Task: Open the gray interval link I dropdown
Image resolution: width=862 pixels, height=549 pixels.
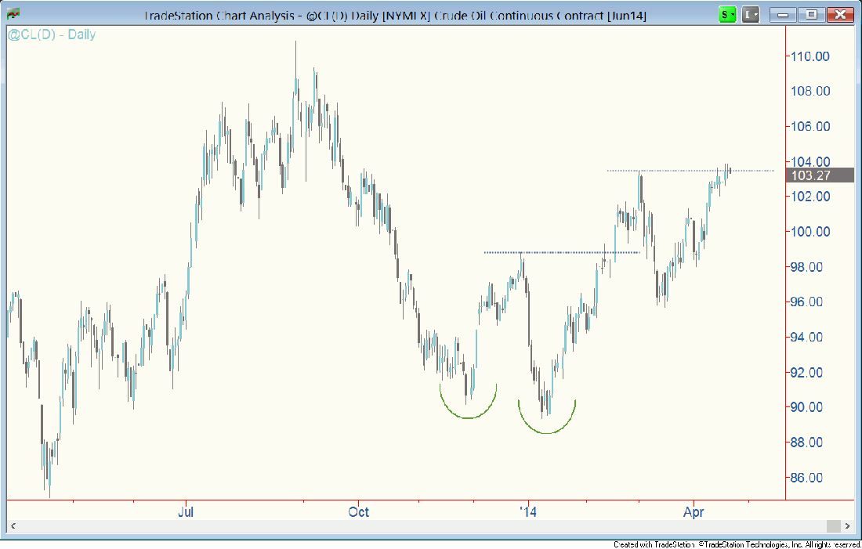Action: pyautogui.click(x=751, y=15)
